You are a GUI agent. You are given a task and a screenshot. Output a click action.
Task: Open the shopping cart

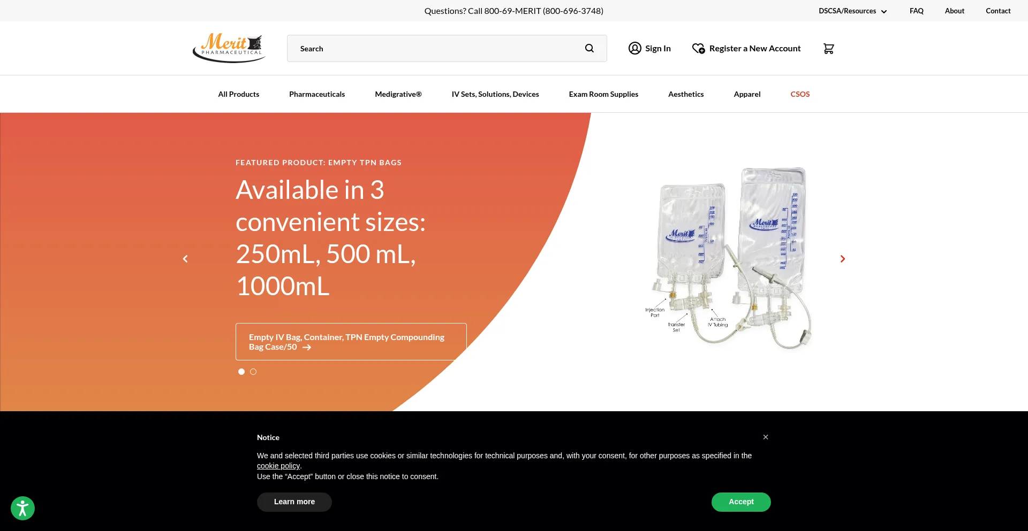point(828,49)
